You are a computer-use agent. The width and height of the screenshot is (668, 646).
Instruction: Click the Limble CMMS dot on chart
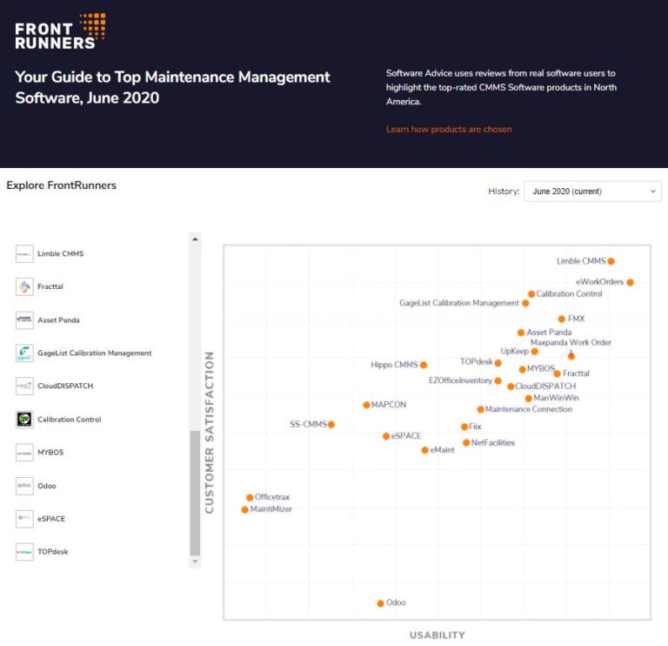611,261
